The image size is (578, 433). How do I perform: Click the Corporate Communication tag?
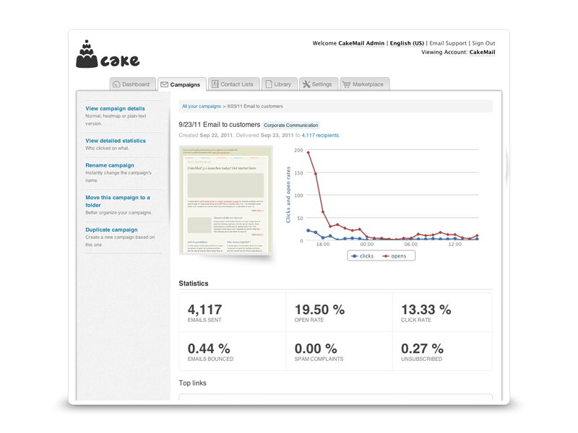[x=291, y=125]
